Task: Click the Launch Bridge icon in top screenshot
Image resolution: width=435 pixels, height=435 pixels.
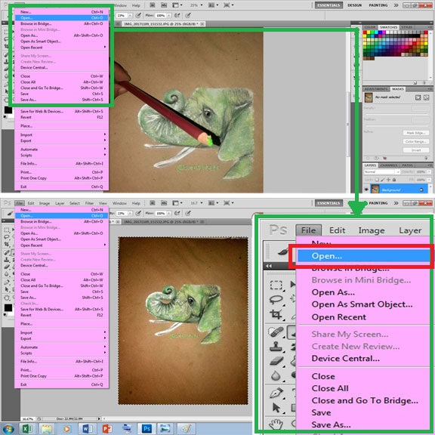Action: [x=153, y=5]
